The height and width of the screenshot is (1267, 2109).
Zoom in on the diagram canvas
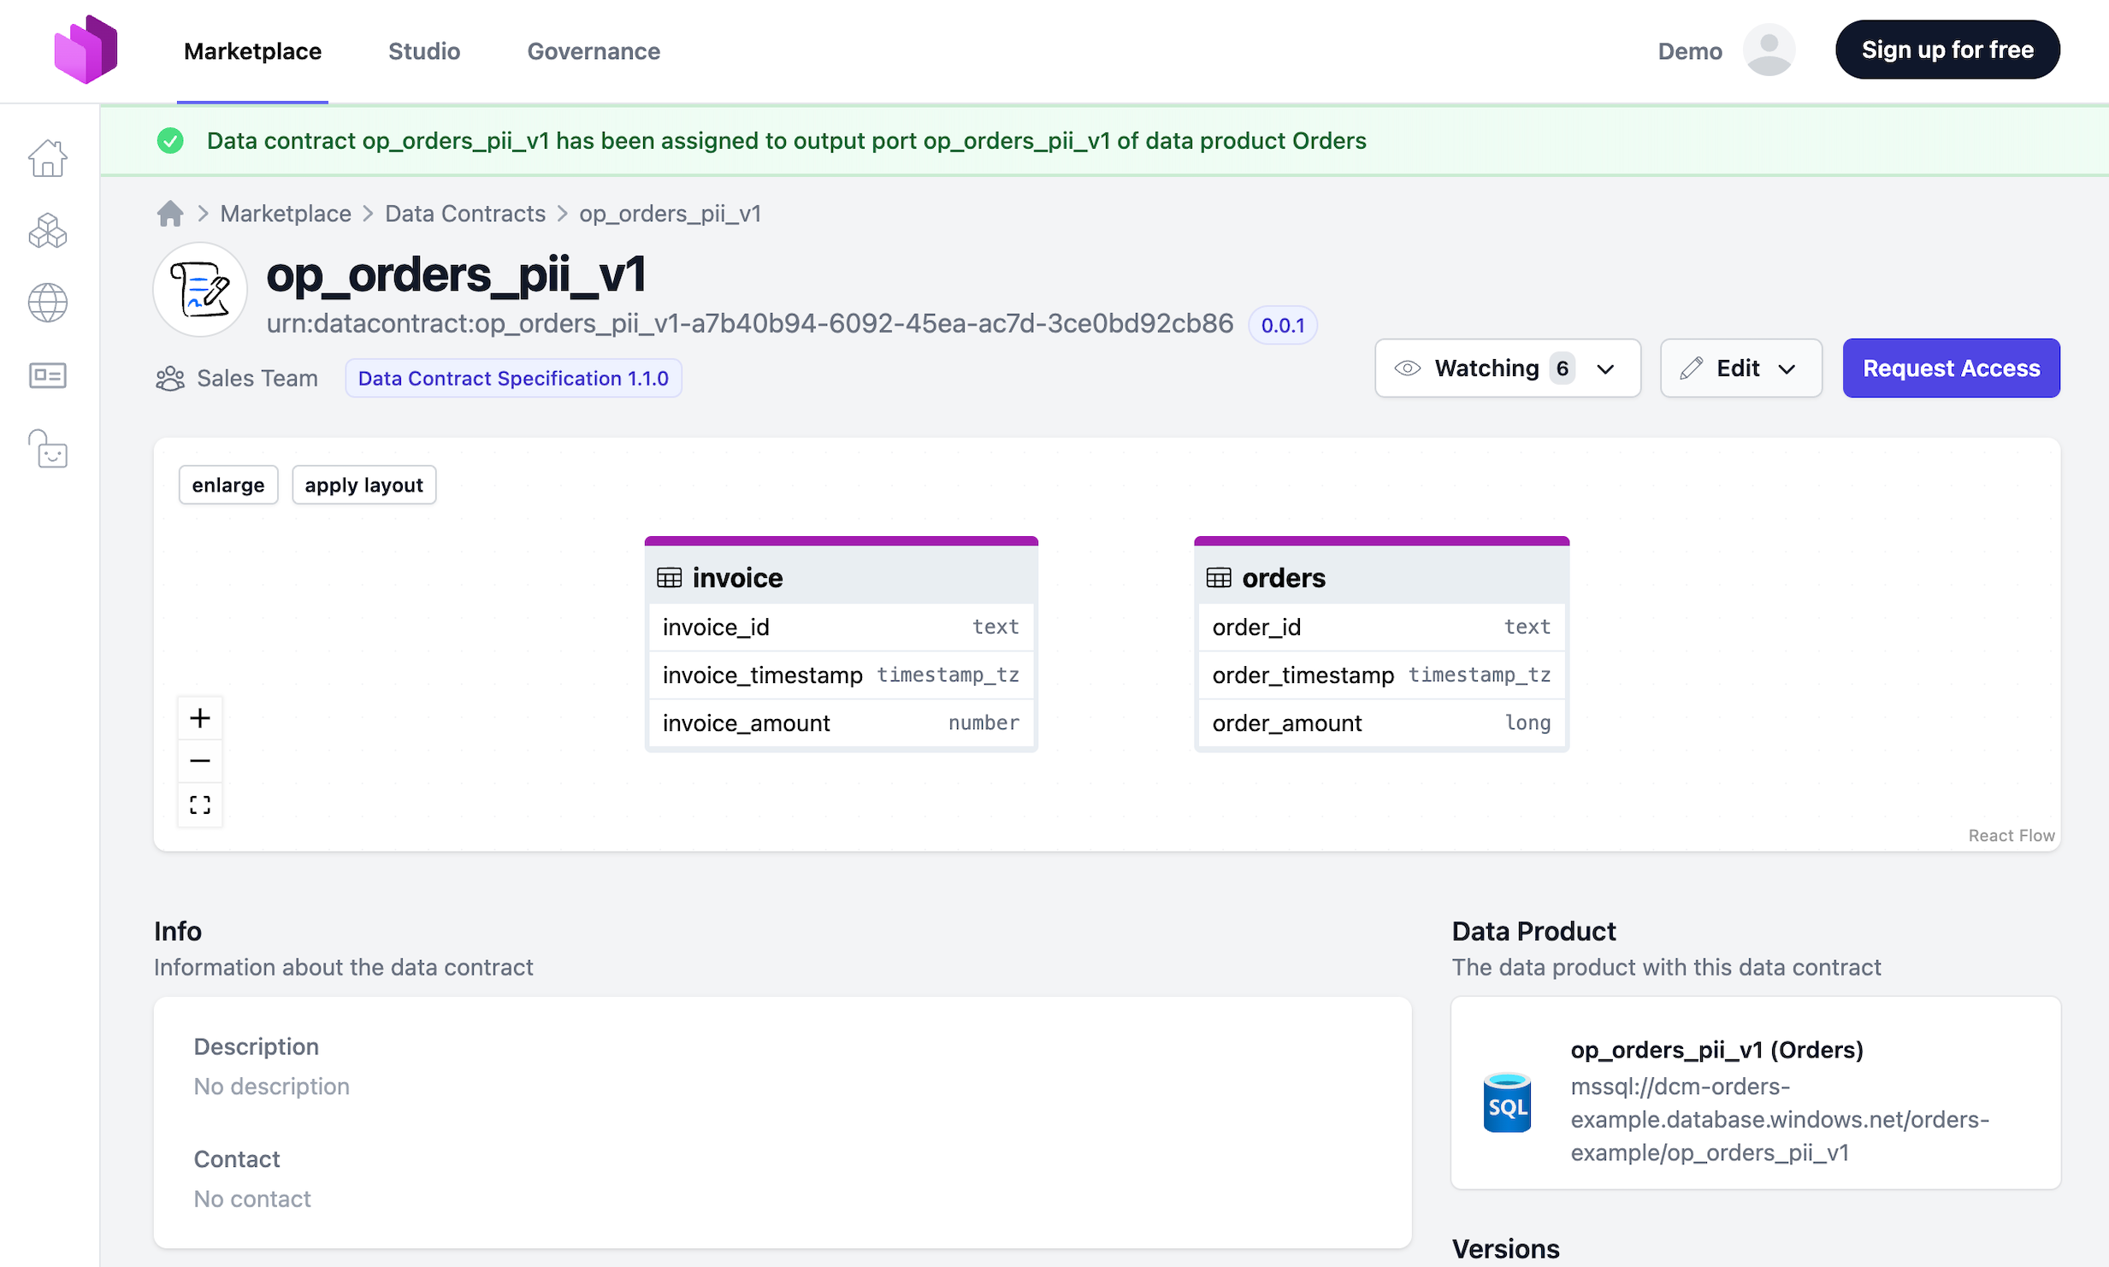(x=200, y=718)
